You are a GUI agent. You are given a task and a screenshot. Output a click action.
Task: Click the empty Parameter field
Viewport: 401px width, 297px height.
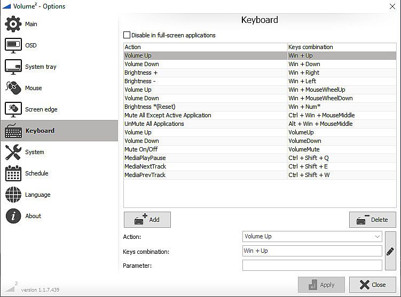click(x=312, y=265)
